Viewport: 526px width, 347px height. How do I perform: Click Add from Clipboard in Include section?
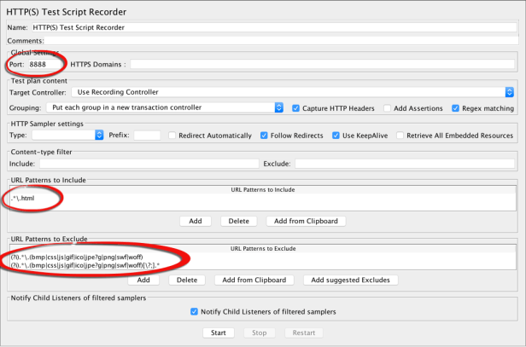(x=305, y=221)
